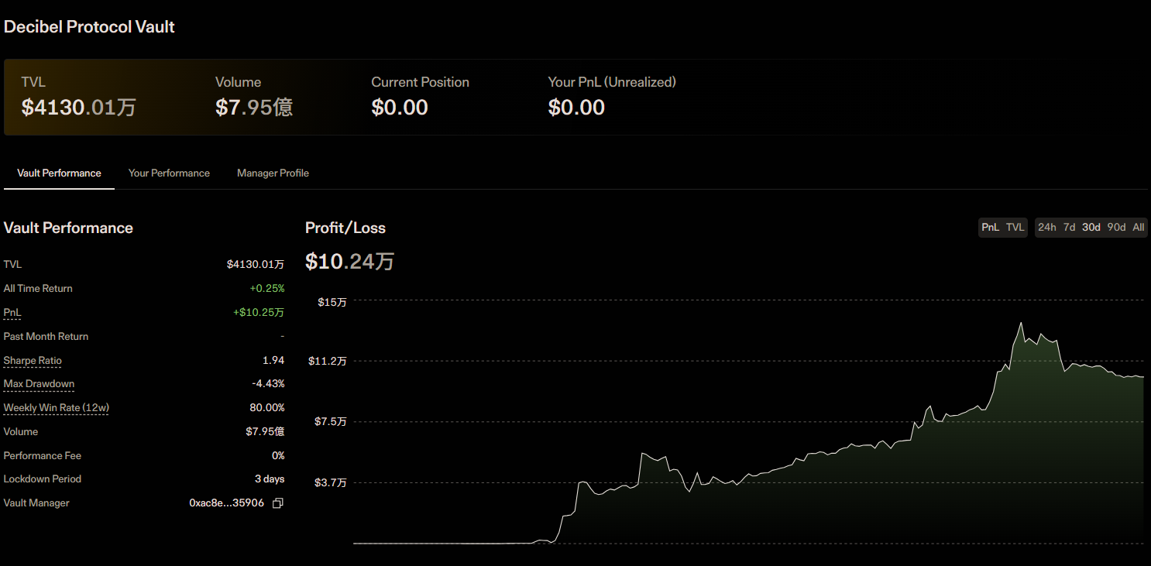Show the 90d chart range
The width and height of the screenshot is (1151, 566).
click(x=1116, y=228)
